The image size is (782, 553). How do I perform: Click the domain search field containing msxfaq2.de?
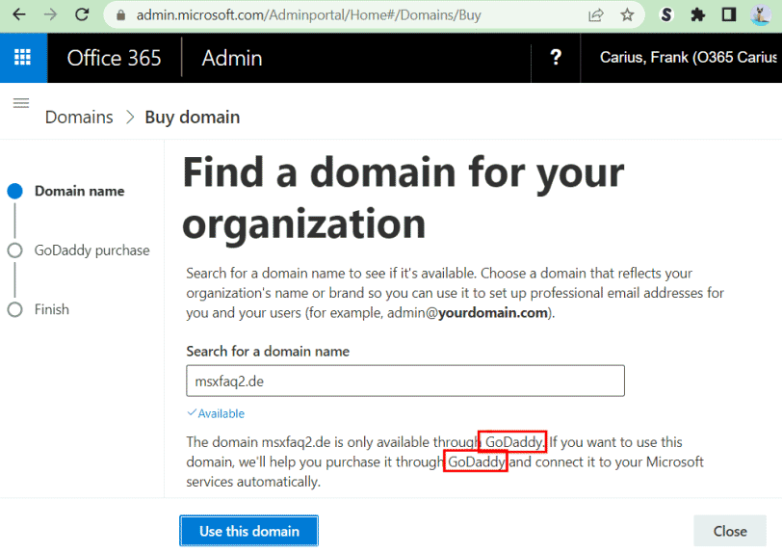(405, 381)
